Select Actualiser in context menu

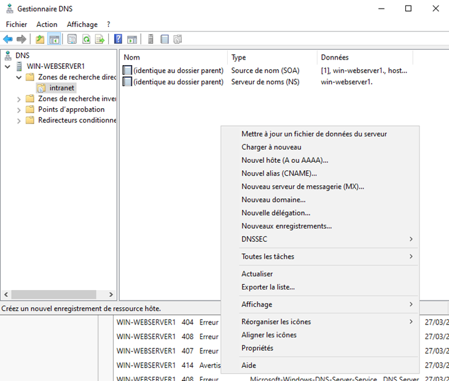point(320,274)
